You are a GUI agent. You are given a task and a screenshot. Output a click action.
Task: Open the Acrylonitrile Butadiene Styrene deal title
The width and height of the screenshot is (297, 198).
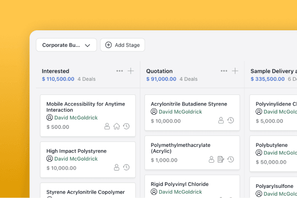[x=189, y=104]
